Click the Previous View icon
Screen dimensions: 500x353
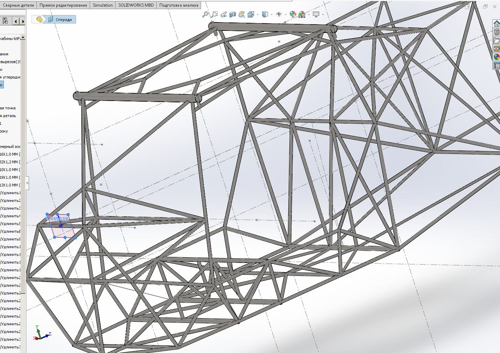223,14
